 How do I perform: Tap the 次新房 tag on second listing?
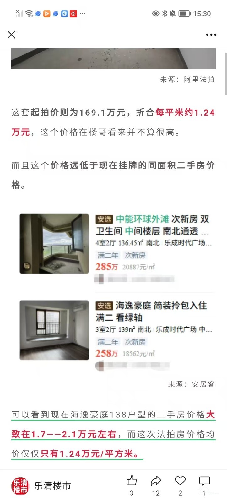point(135,342)
